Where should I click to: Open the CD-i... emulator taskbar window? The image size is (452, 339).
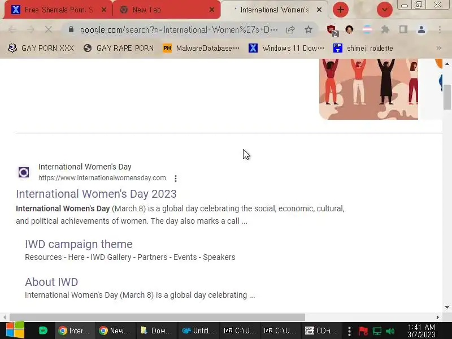coord(320,331)
